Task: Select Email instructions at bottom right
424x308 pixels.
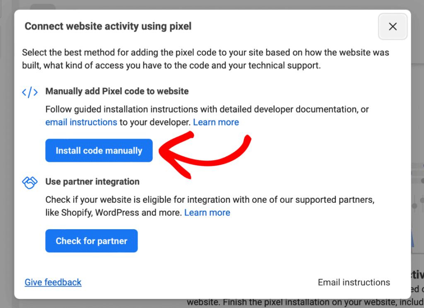Action: 354,282
